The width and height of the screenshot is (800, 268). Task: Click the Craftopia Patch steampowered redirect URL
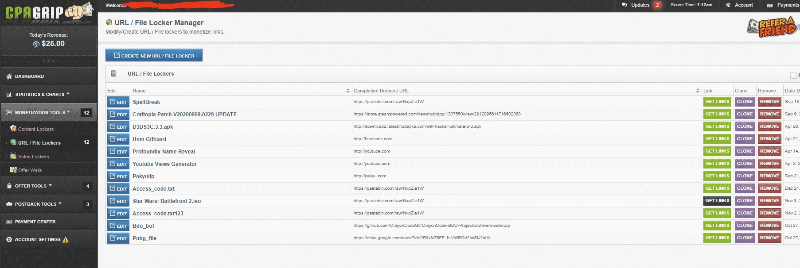pos(437,114)
